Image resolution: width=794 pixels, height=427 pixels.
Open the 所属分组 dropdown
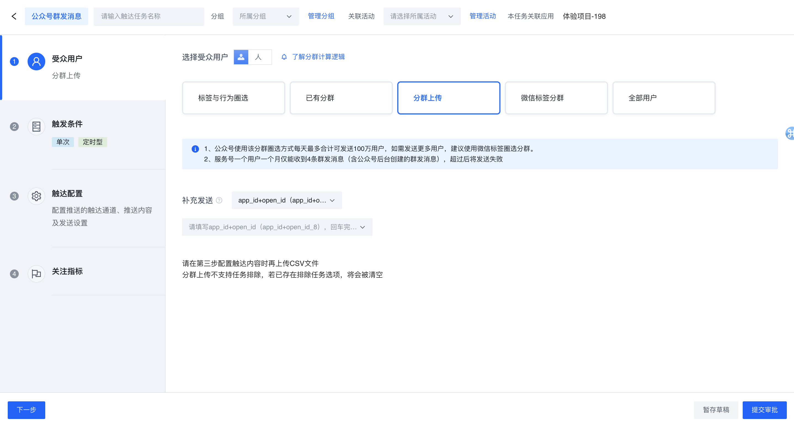coord(265,16)
